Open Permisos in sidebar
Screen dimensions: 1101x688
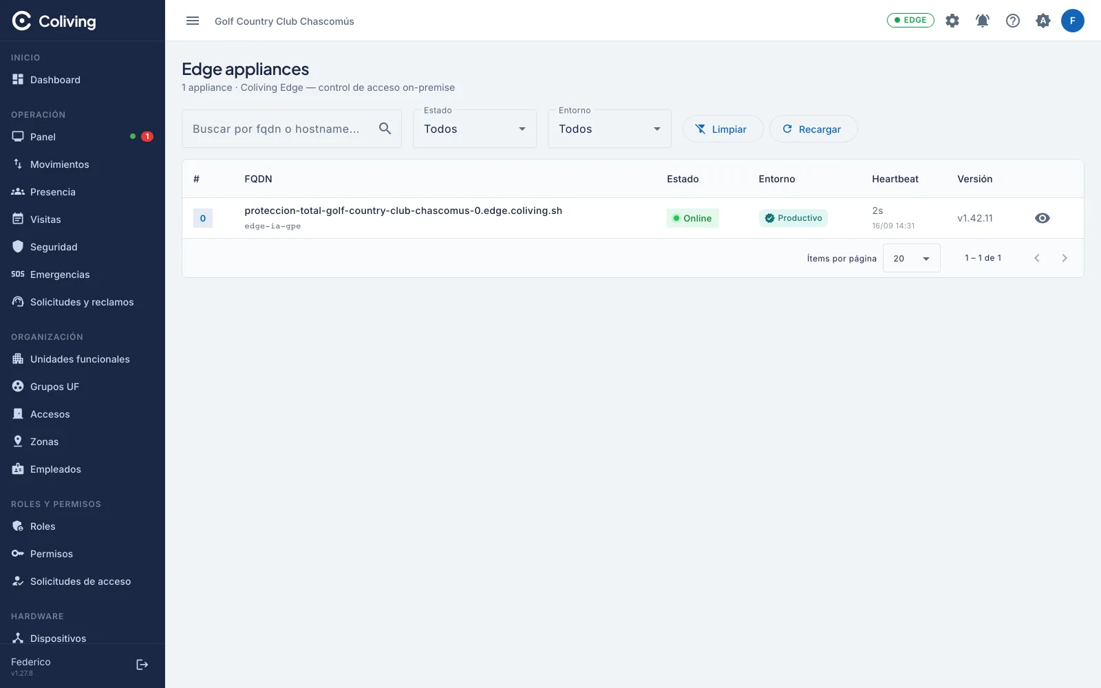pos(83,554)
